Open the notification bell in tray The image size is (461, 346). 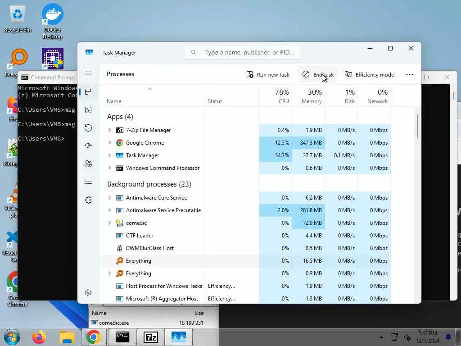point(448,337)
